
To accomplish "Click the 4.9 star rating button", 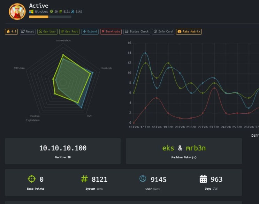I will point(11,31).
